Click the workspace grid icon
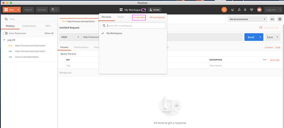 pyautogui.click(x=121, y=10)
